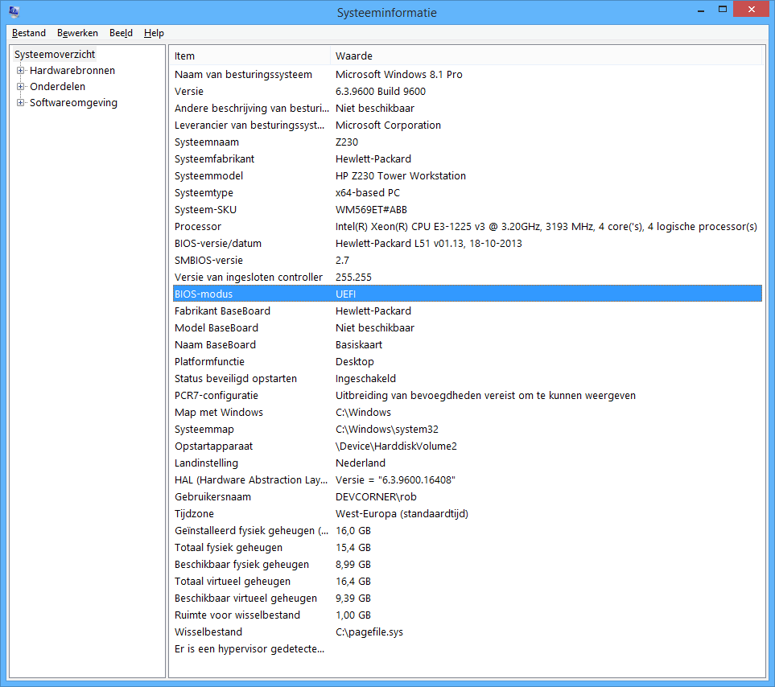Select Systeemoverzicht in the tree

click(x=55, y=55)
